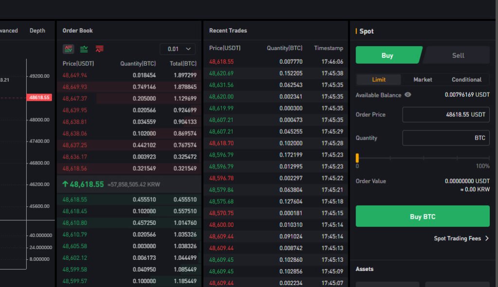This screenshot has height=287, width=498.
Task: Click the 48618.55 price marker on chart axis
Action: [39, 98]
